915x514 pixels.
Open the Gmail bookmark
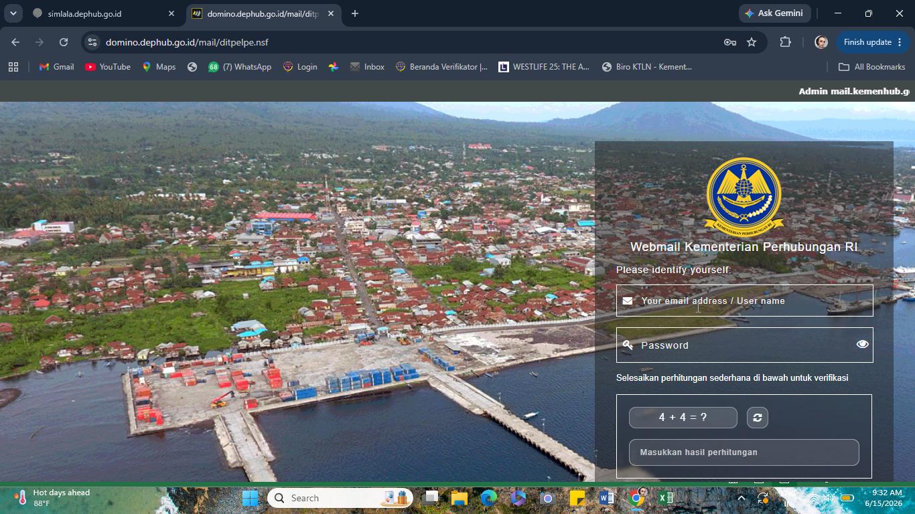56,67
